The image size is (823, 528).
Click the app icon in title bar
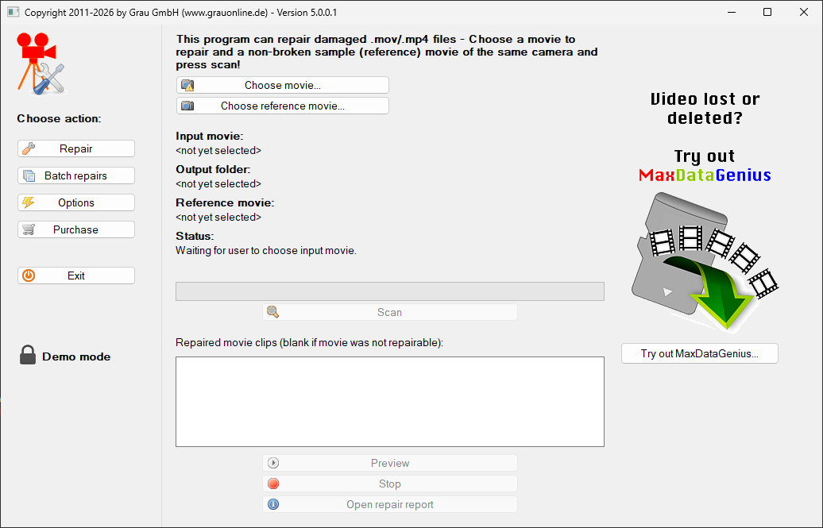coord(14,12)
